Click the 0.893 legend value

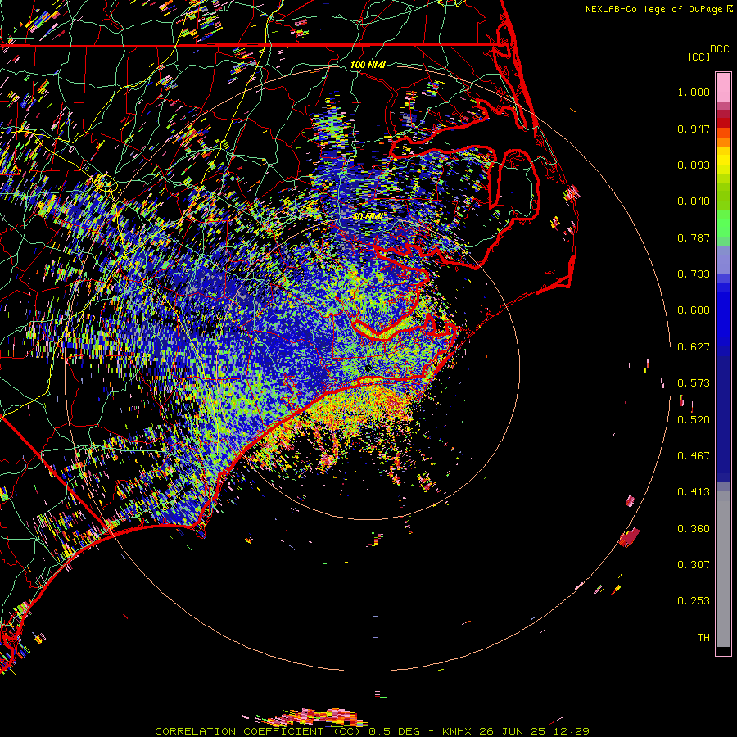click(694, 165)
